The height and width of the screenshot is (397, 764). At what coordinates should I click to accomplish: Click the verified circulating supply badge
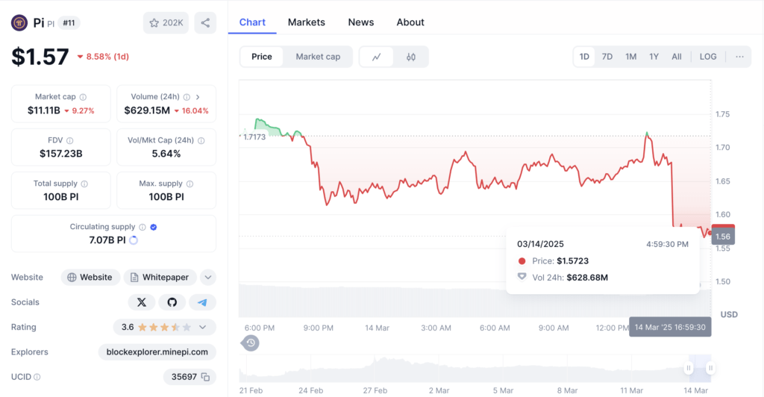pyautogui.click(x=154, y=227)
